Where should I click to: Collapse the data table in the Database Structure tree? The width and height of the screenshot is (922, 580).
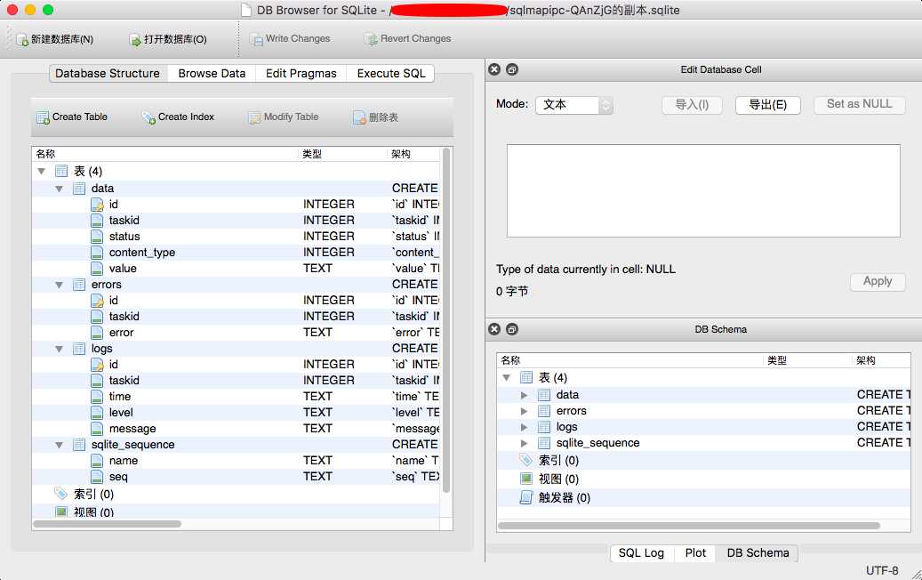pyautogui.click(x=59, y=189)
